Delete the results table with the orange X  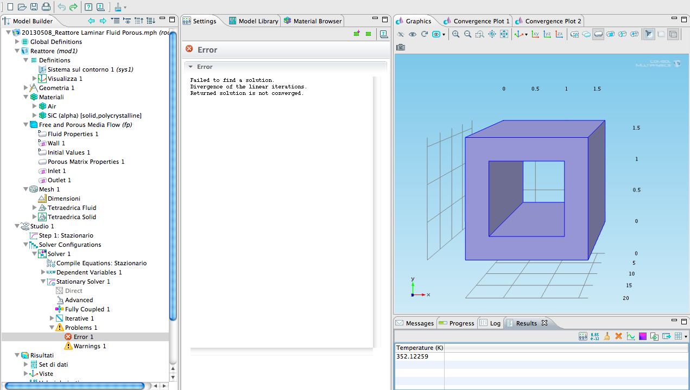point(618,336)
